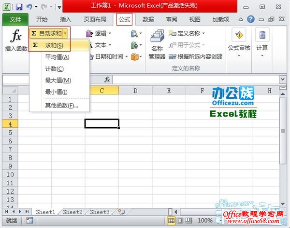The height and width of the screenshot is (228, 290).
Task: Click the horizontal scrollbar left arrow
Action: point(176,212)
